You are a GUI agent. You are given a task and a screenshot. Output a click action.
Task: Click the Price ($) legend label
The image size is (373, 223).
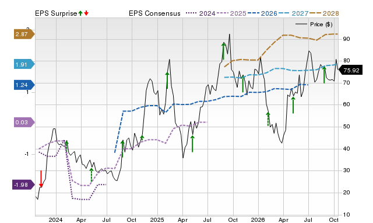pyautogui.click(x=321, y=25)
